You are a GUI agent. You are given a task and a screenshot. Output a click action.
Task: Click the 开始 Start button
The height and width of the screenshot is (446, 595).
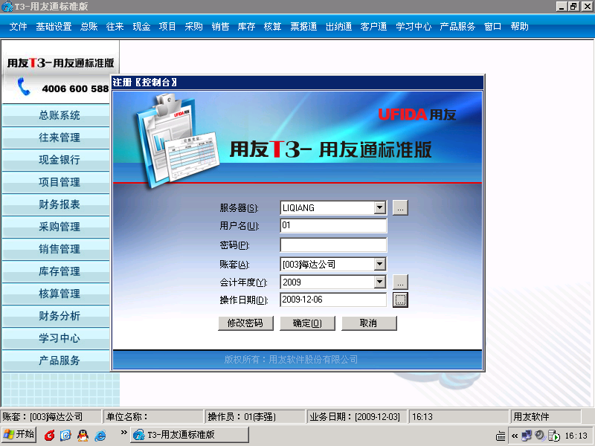(19, 435)
